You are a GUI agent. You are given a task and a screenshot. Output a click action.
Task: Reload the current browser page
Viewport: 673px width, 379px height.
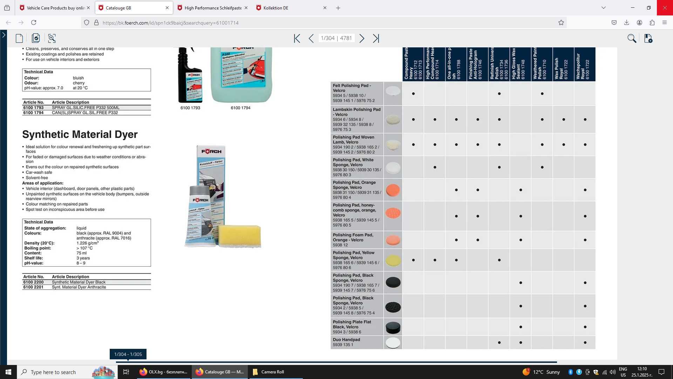tap(34, 22)
